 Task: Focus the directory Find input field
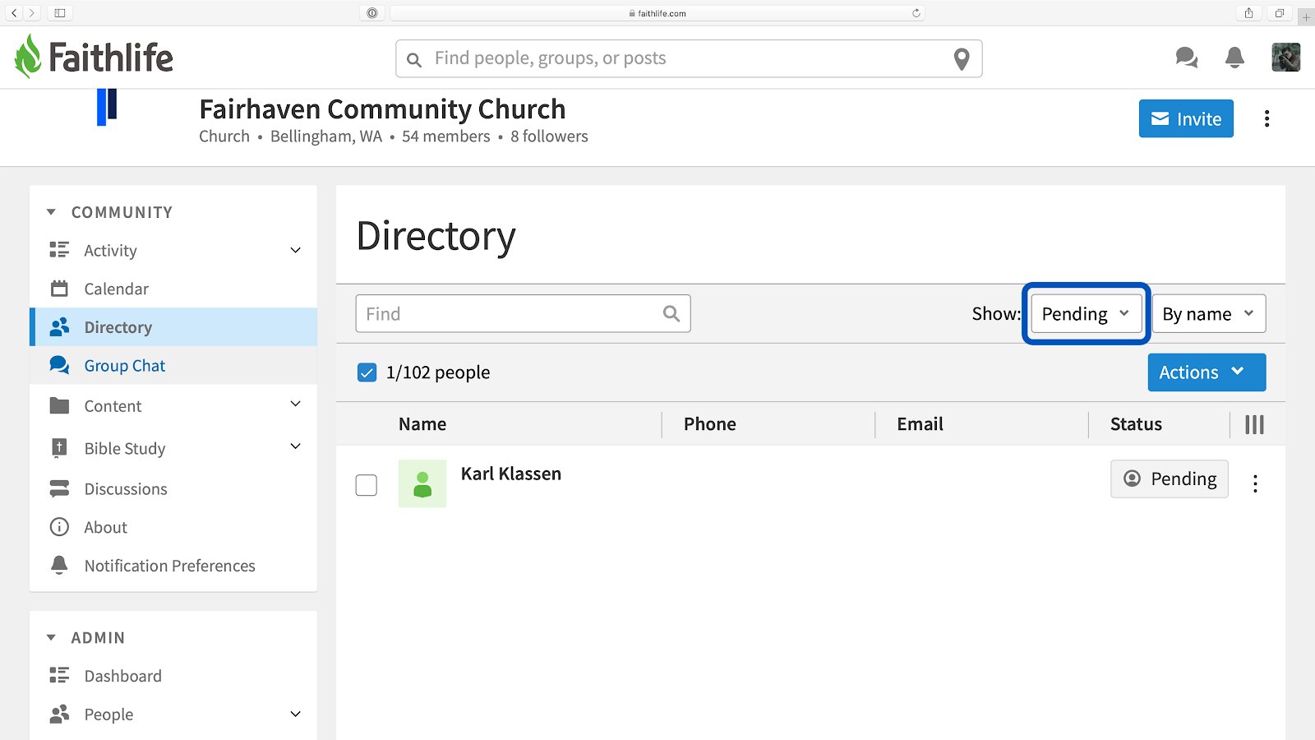523,313
